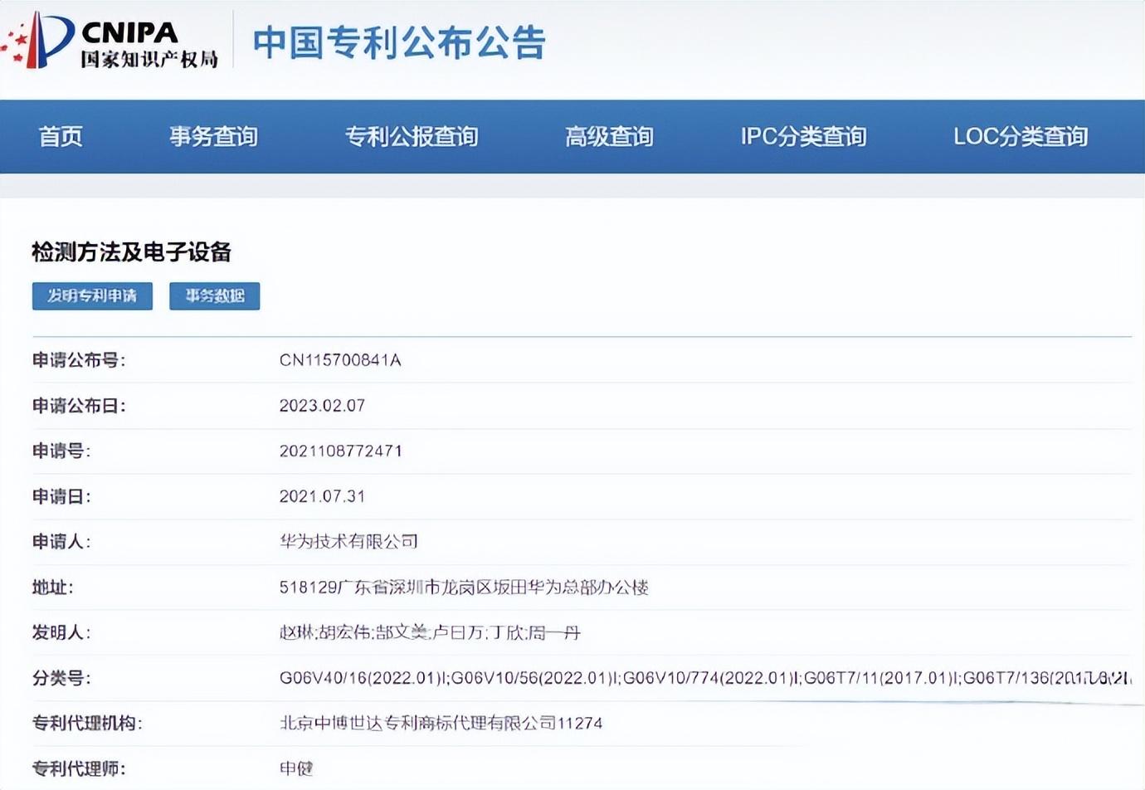This screenshot has width=1145, height=790.
Task: Click the 中国专利公布公告 site title
Action: (399, 42)
